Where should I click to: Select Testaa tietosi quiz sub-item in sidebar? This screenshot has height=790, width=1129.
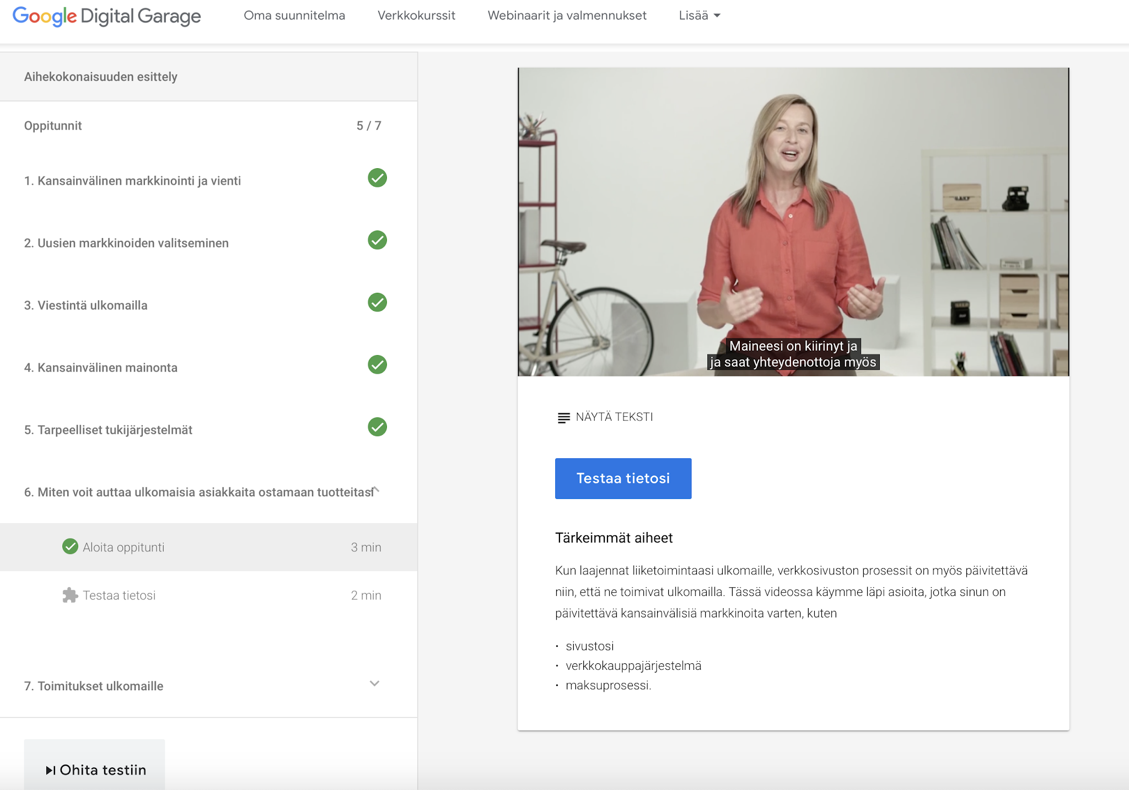[x=208, y=595]
